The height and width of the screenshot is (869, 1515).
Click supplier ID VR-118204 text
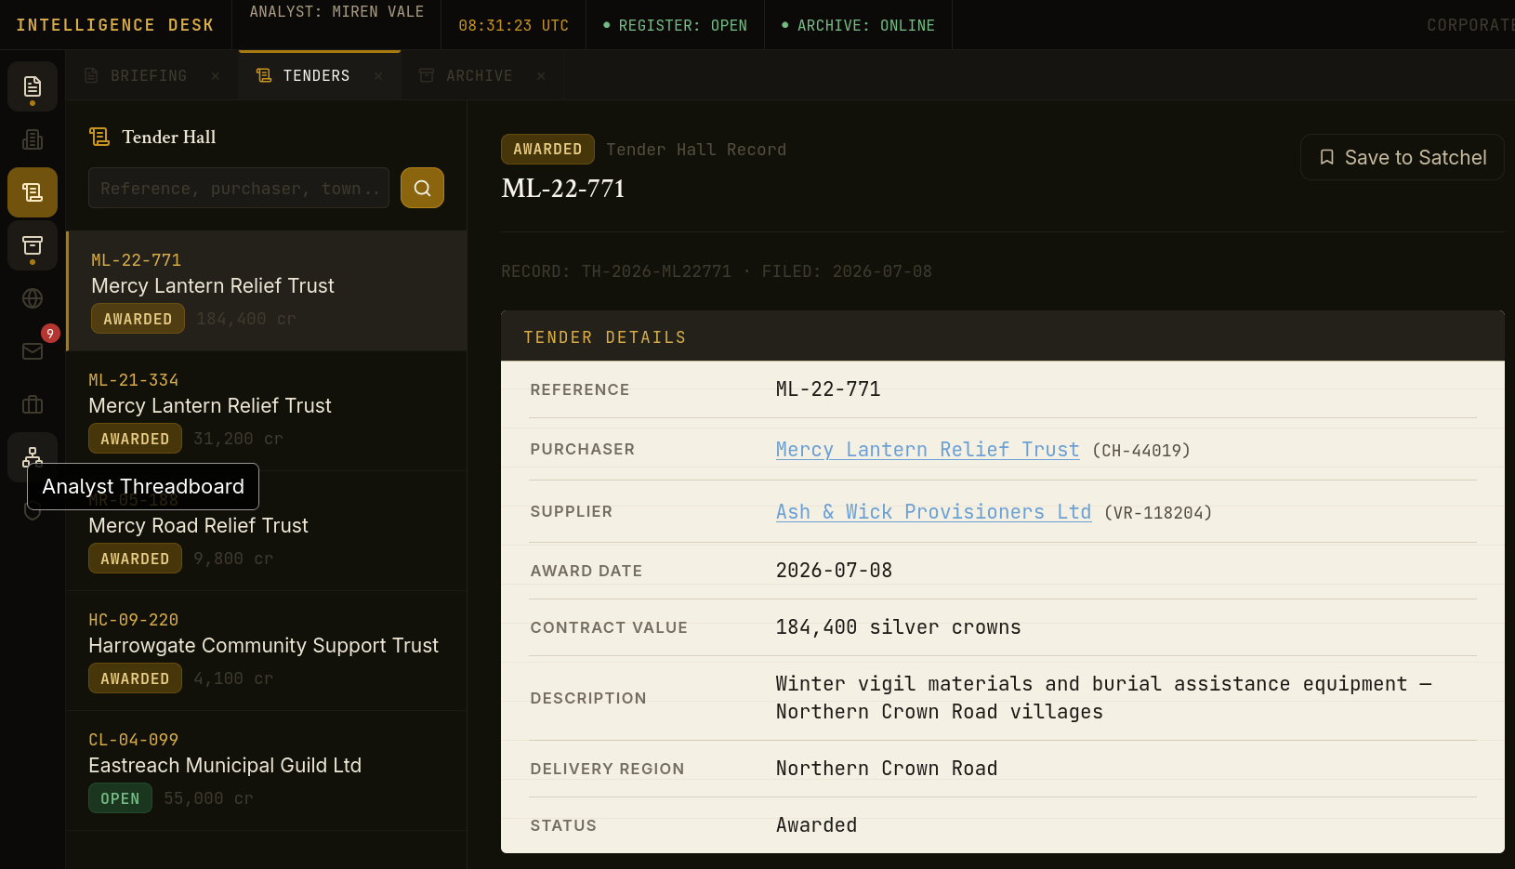1158,513
